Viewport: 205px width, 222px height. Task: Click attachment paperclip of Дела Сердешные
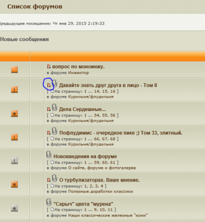54,107
